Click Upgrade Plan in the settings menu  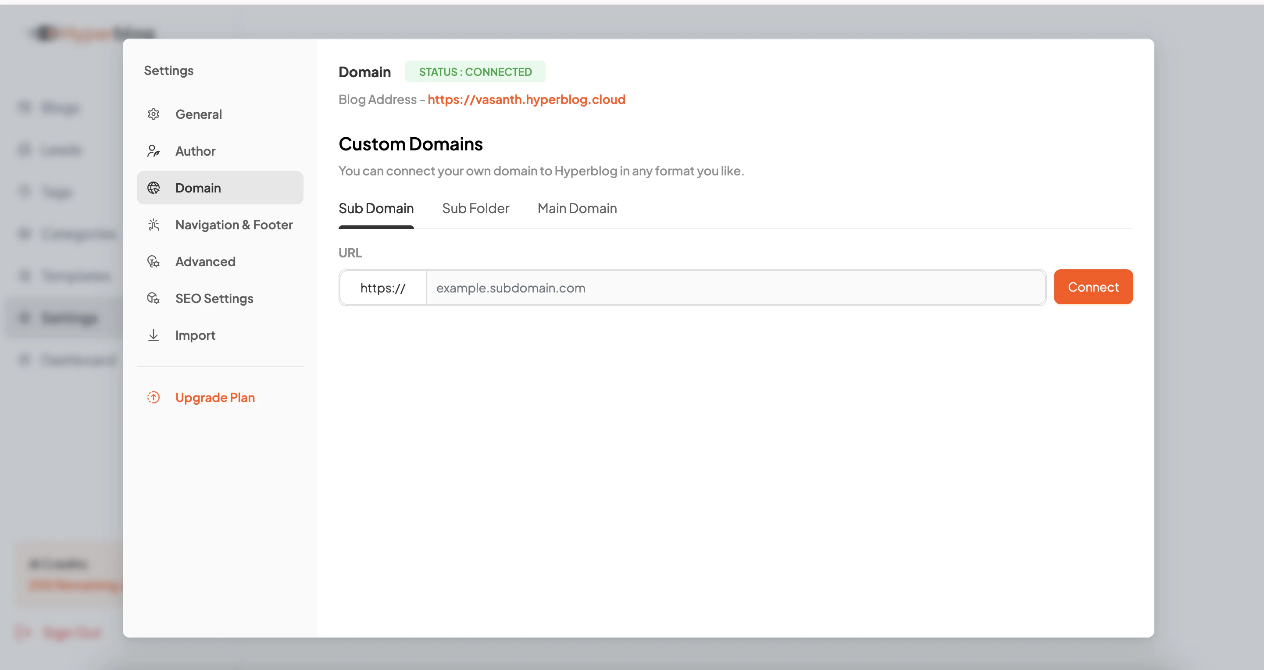(215, 397)
